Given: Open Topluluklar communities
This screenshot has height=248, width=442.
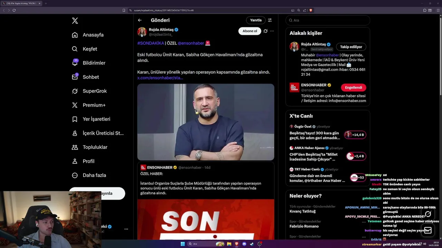Looking at the screenshot, I should pyautogui.click(x=89, y=147).
